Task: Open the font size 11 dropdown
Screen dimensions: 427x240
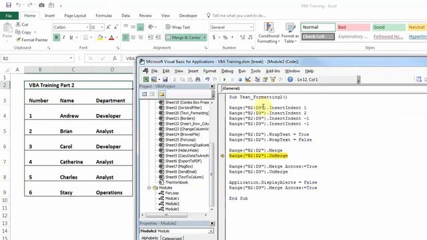Action: pyautogui.click(x=102, y=27)
